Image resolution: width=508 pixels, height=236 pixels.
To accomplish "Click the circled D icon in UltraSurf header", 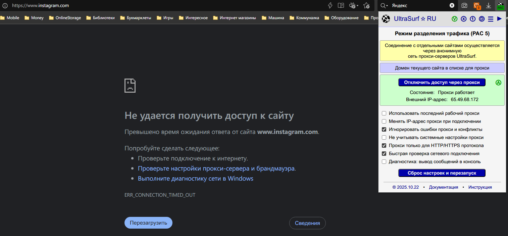I will (x=482, y=19).
